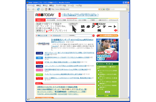Click the navy category badge on Gateway row
This screenshot has height=102, width=156.
[x=39, y=53]
